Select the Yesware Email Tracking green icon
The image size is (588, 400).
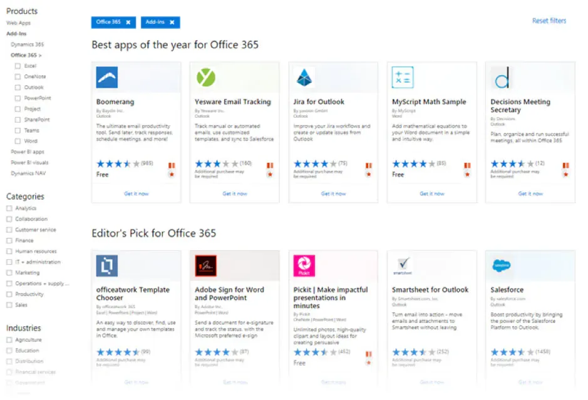(x=205, y=76)
